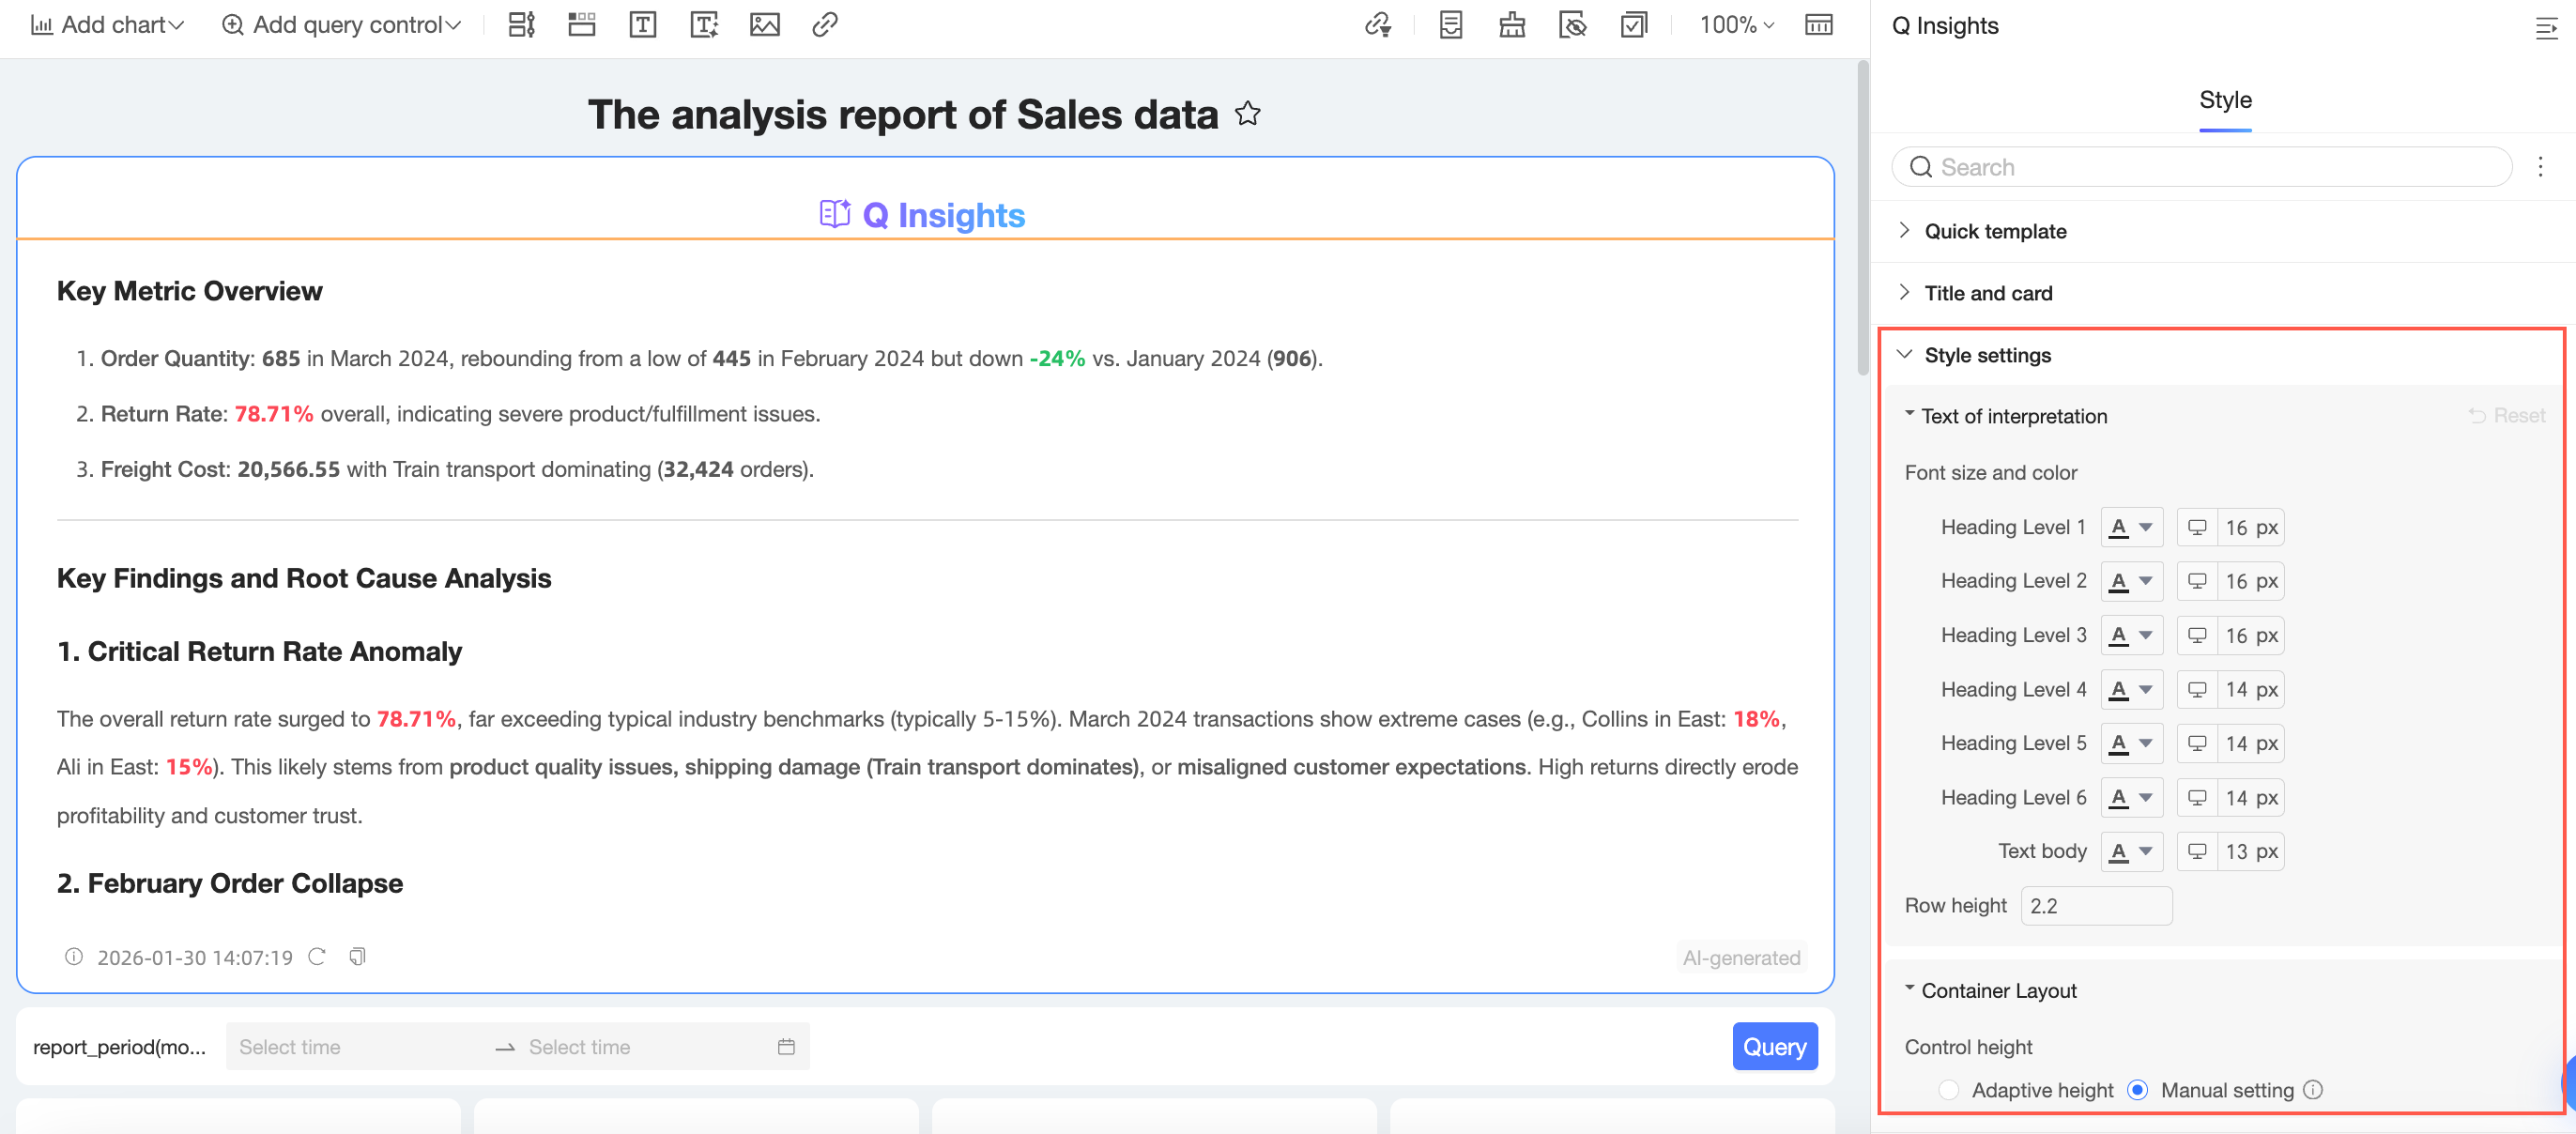This screenshot has height=1134, width=2576.
Task: Expand the Quick template section
Action: tap(1995, 231)
